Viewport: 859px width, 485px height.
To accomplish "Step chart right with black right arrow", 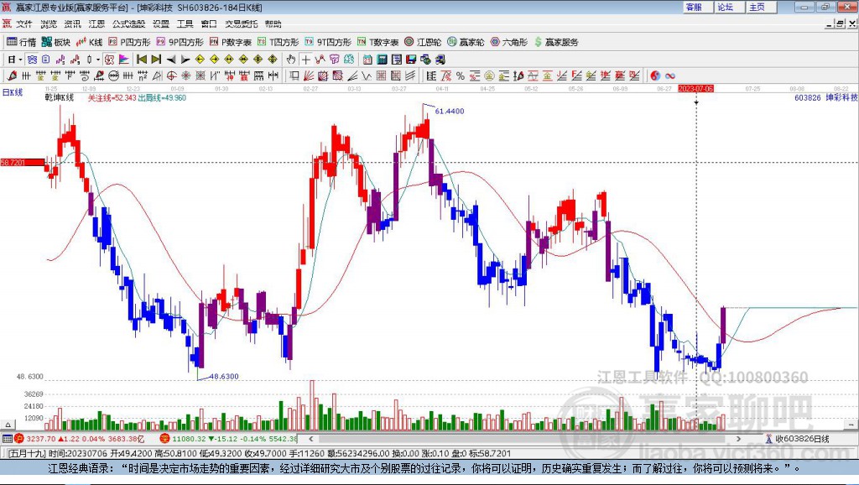I will tap(185, 60).
